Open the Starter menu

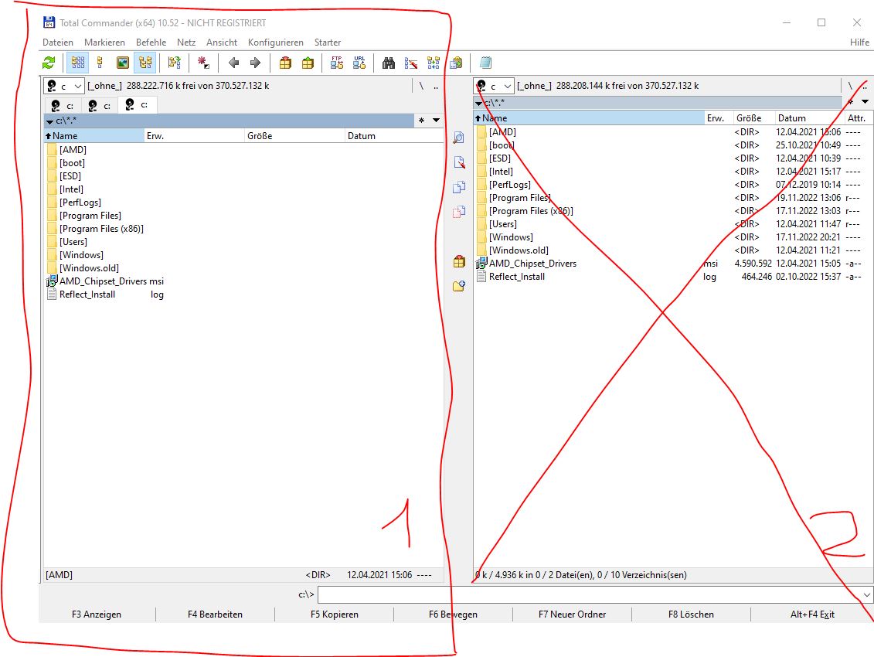point(328,43)
